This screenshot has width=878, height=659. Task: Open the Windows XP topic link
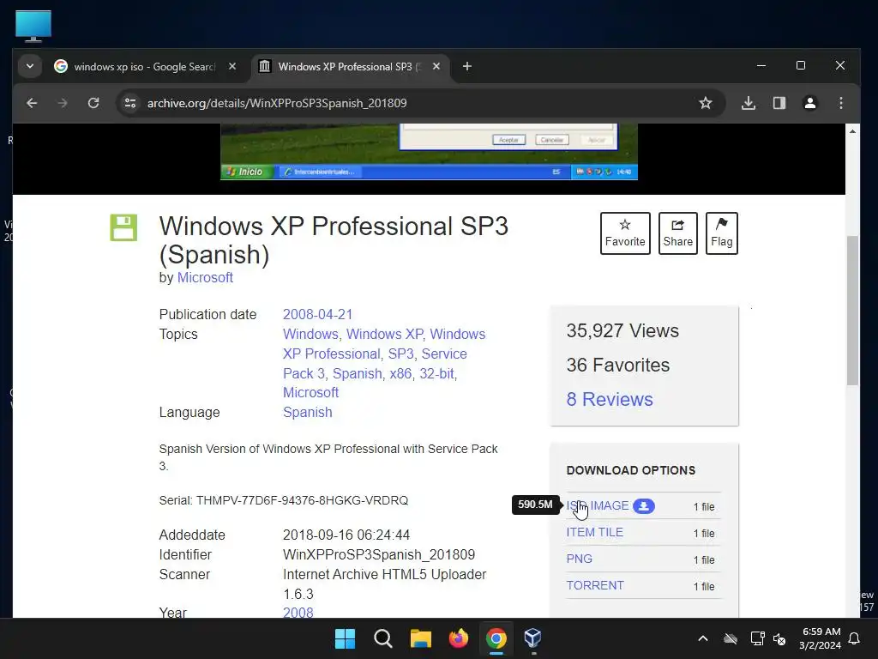point(384,334)
